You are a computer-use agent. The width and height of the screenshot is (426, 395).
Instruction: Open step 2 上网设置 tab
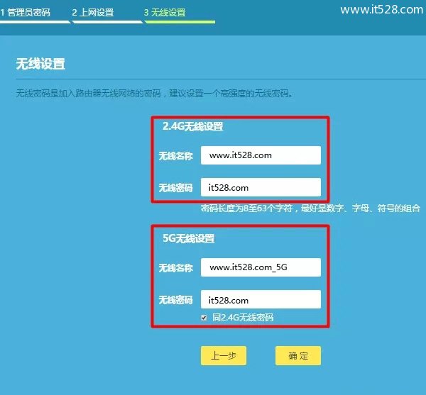[x=93, y=13]
